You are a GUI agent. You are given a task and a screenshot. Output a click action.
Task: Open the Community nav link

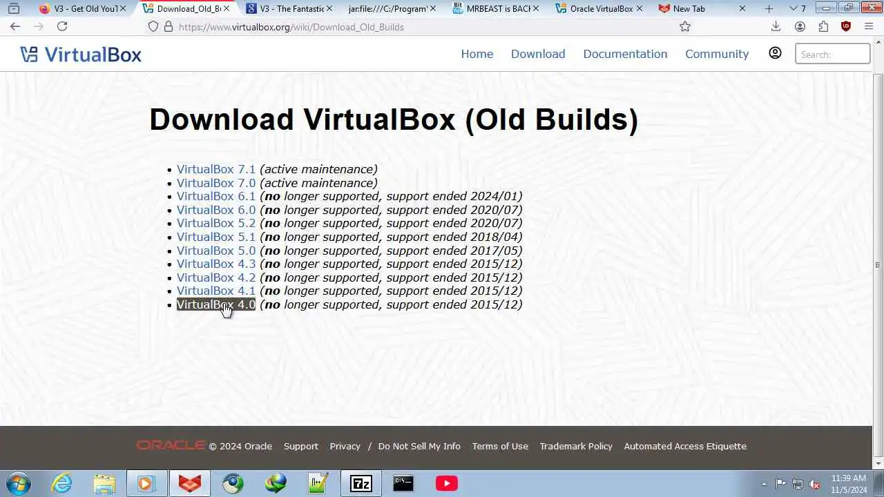717,54
